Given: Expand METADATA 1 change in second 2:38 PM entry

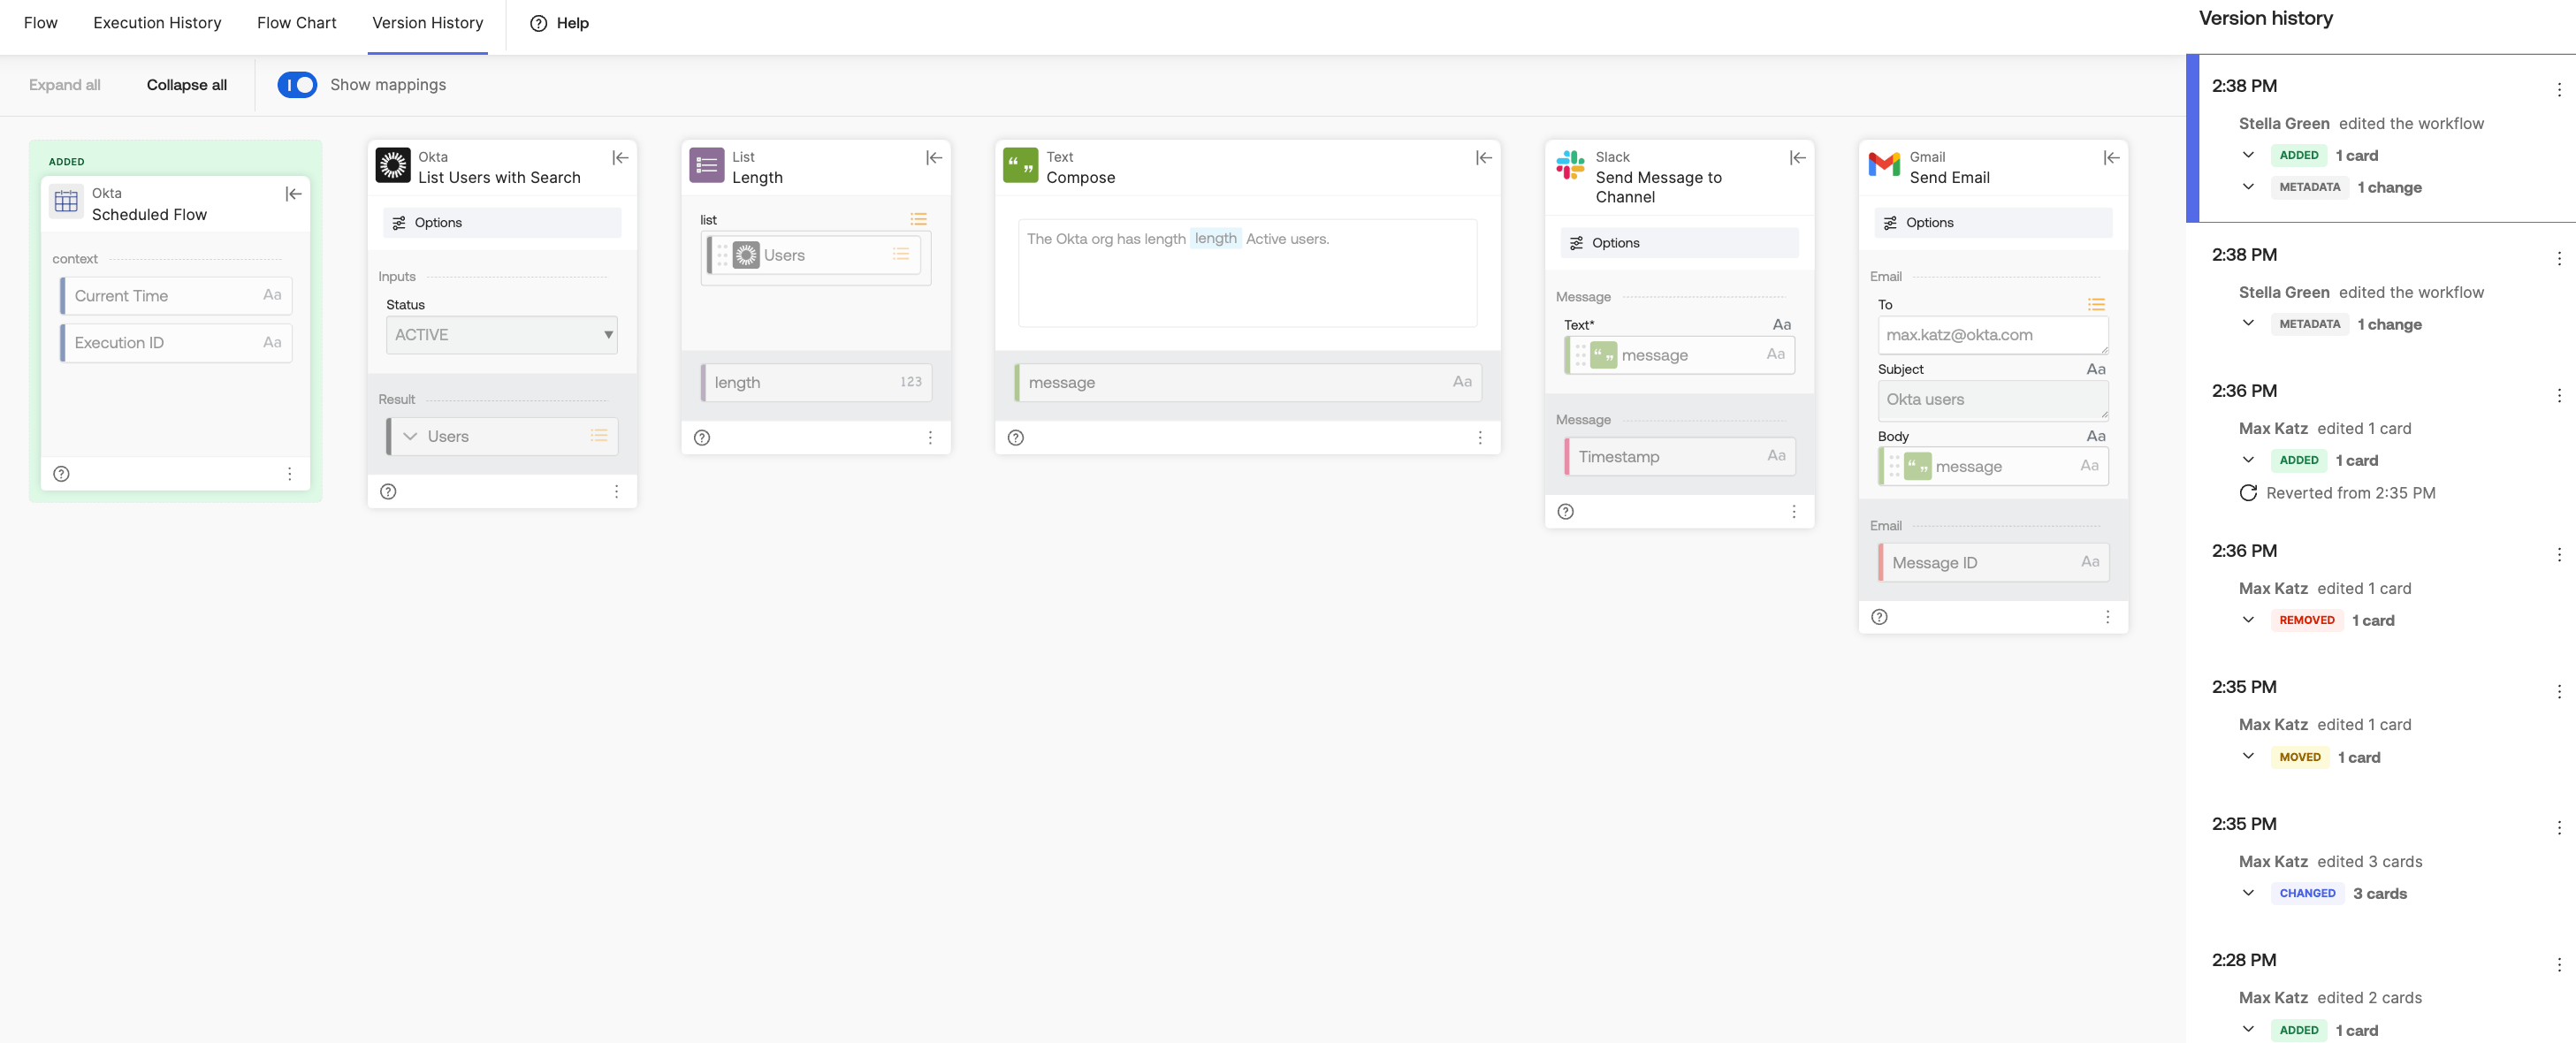Looking at the screenshot, I should [2248, 323].
